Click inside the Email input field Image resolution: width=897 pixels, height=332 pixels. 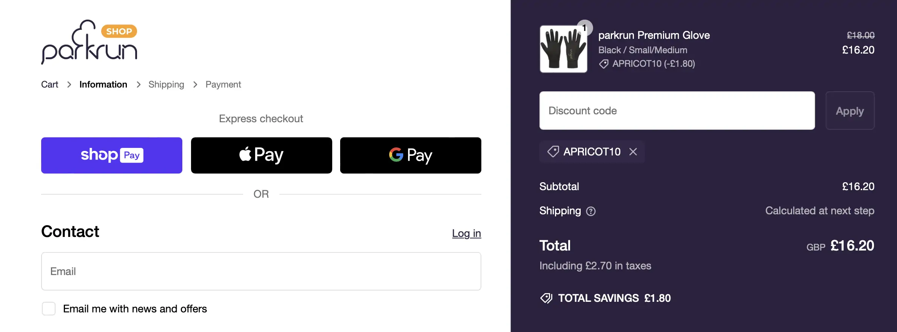pyautogui.click(x=261, y=271)
